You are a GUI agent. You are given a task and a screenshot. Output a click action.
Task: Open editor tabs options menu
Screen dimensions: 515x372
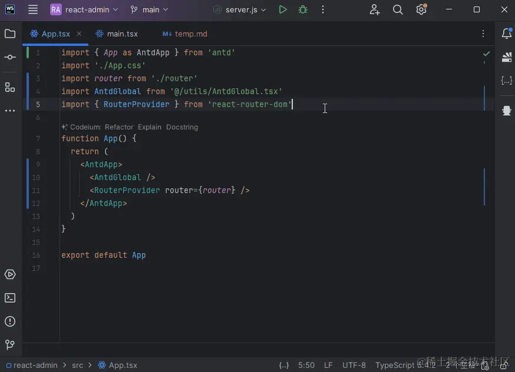[483, 34]
